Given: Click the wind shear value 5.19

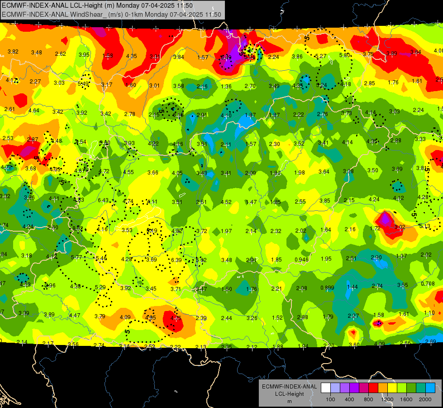Looking at the screenshot, I should (x=152, y=231).
